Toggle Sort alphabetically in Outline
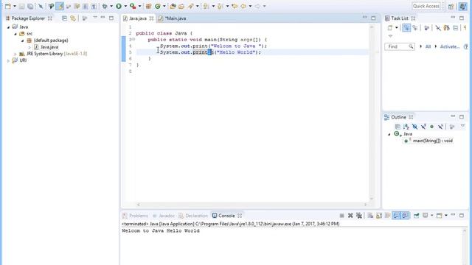472x265 pixels. click(406, 127)
